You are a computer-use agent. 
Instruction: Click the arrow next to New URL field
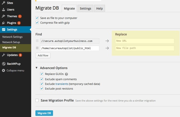107,41
